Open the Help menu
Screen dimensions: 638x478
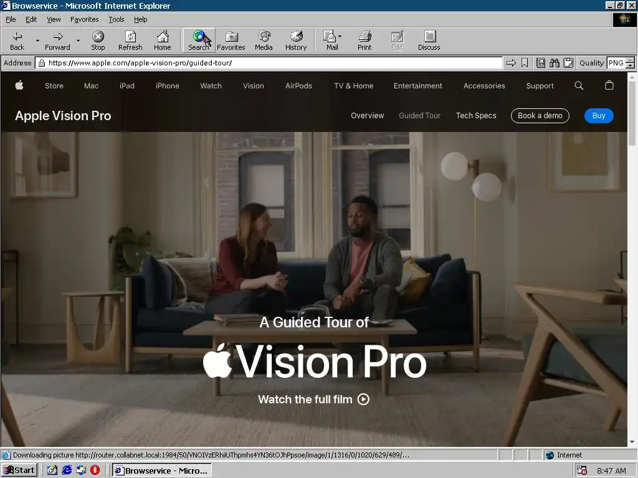click(x=140, y=19)
